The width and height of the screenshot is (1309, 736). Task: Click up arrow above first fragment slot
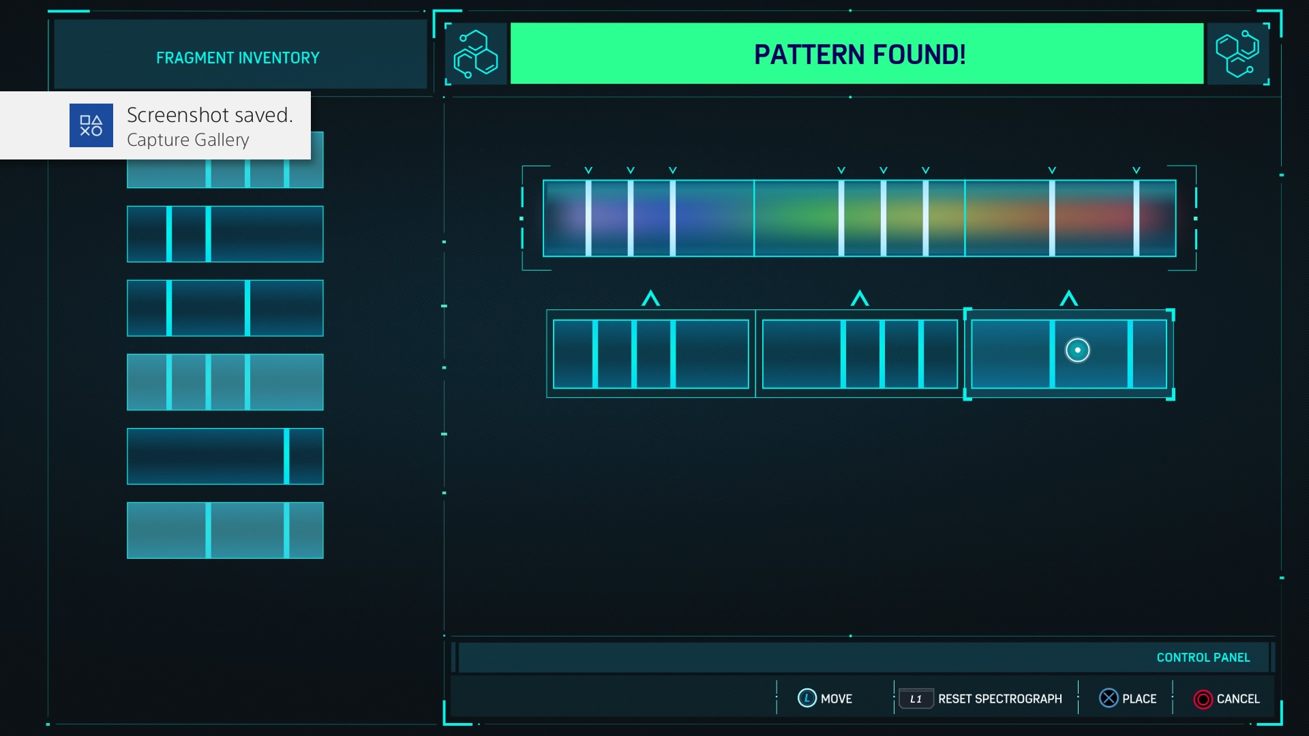(650, 298)
